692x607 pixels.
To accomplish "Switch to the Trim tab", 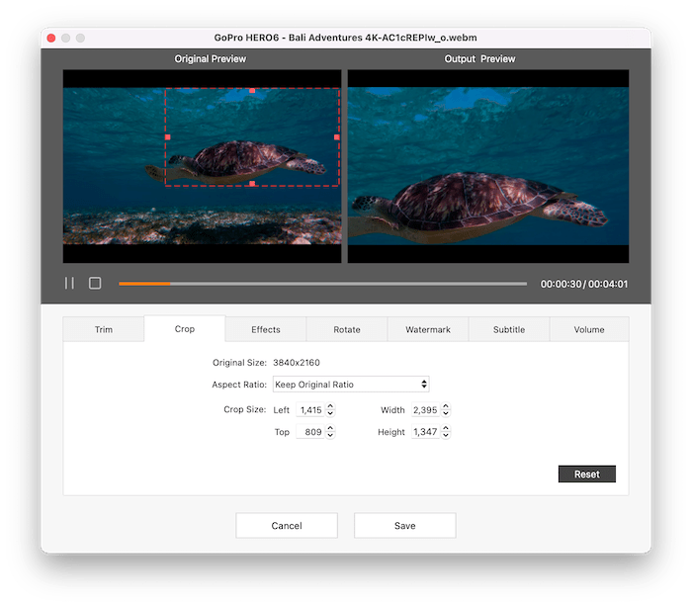I will click(x=104, y=329).
